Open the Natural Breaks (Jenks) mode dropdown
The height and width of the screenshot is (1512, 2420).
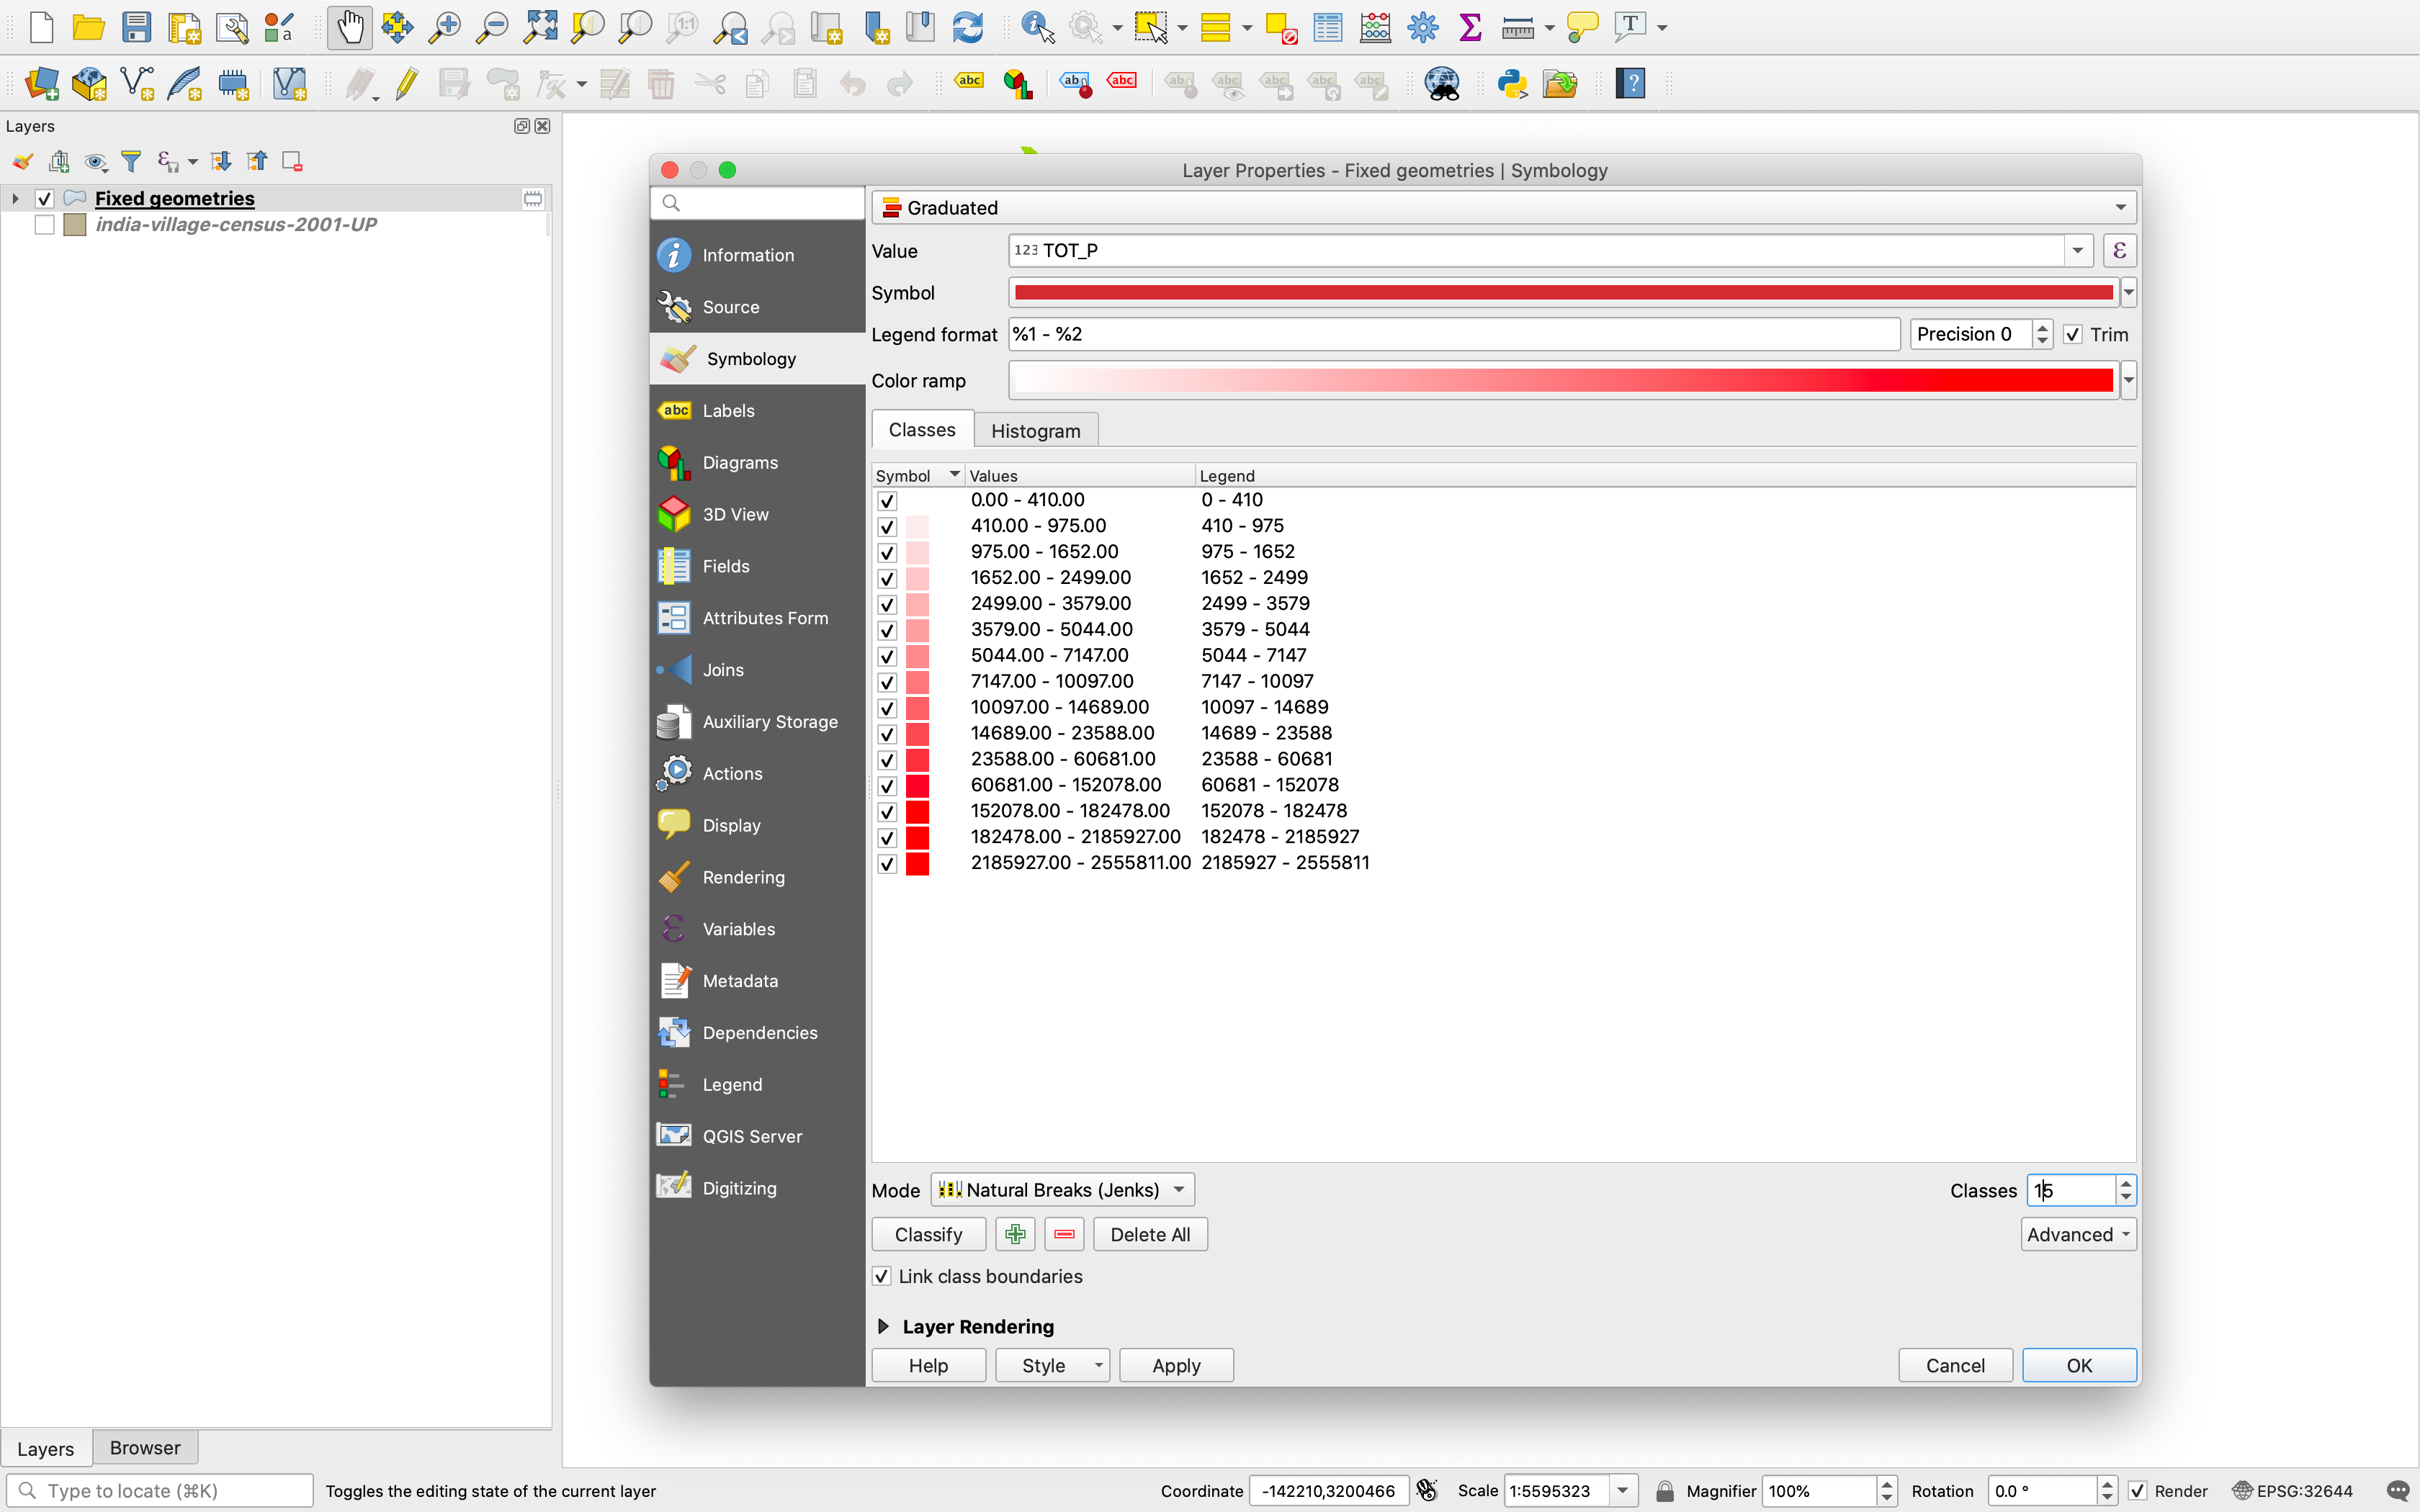click(x=1062, y=1190)
